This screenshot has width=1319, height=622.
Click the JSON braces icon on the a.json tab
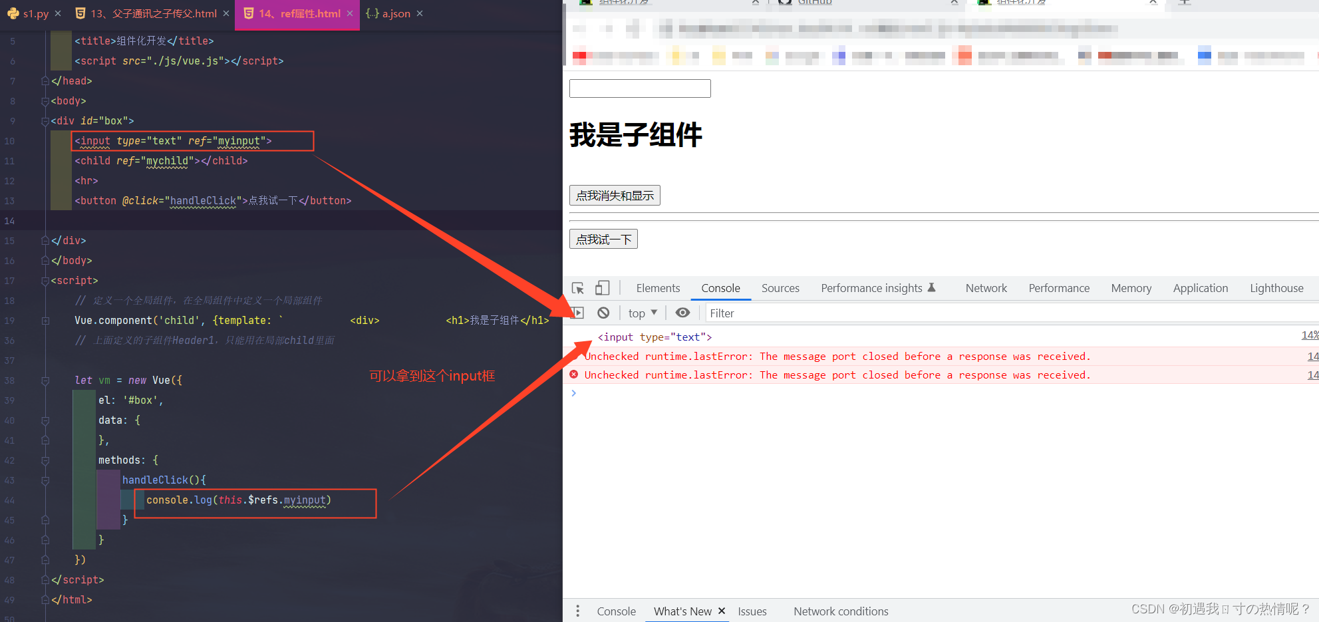tap(372, 13)
